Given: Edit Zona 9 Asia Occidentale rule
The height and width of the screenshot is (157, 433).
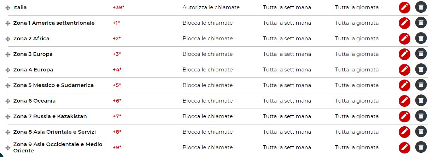Looking at the screenshot, I should click(x=404, y=147).
